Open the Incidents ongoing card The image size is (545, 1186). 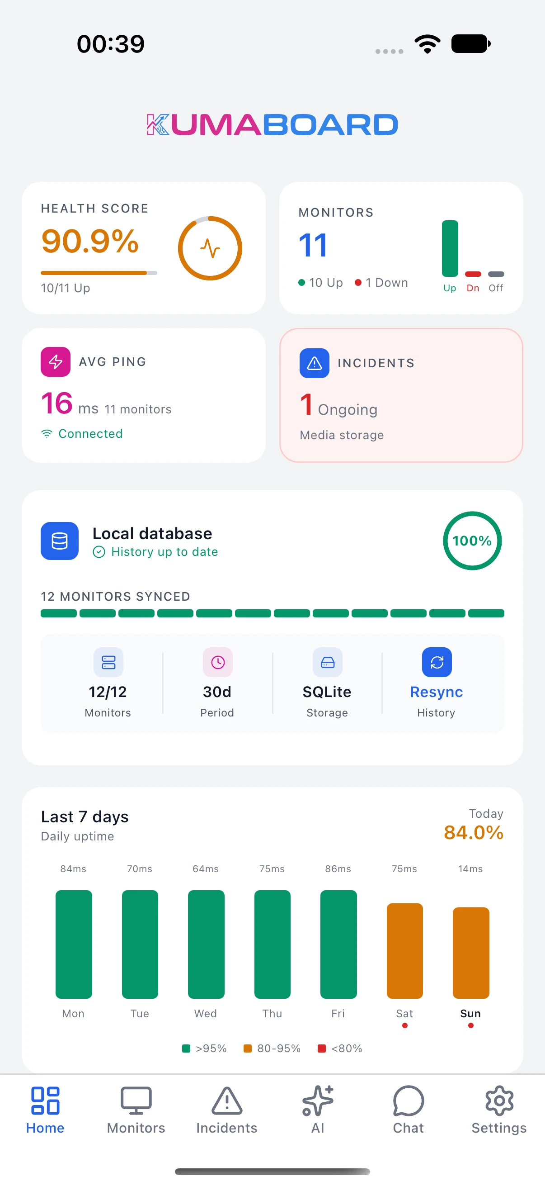tap(401, 395)
